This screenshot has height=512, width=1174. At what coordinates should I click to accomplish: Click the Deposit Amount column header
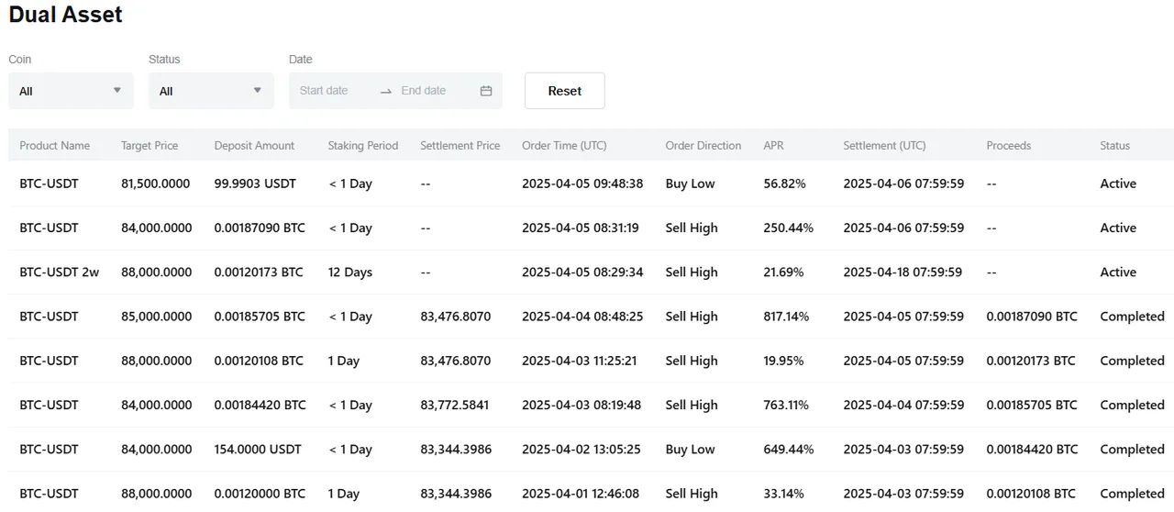pyautogui.click(x=254, y=146)
